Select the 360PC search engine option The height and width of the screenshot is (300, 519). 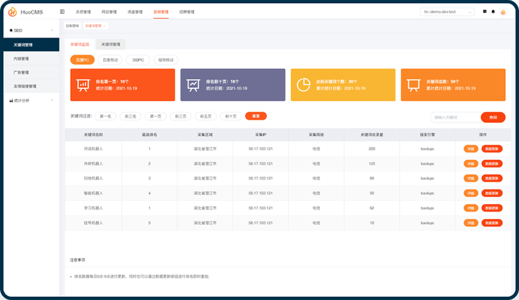138,60
